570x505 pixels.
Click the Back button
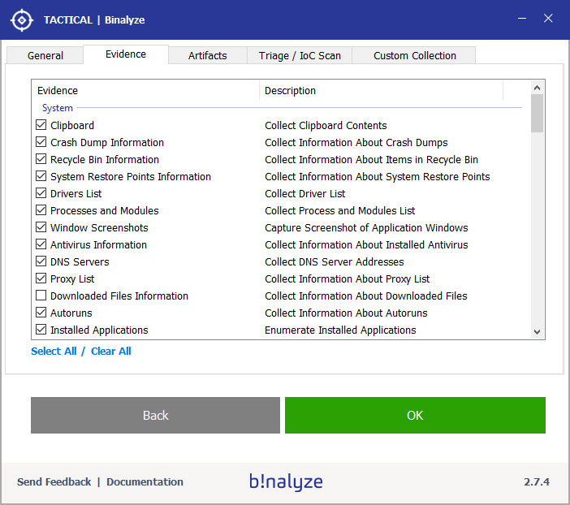click(x=155, y=415)
